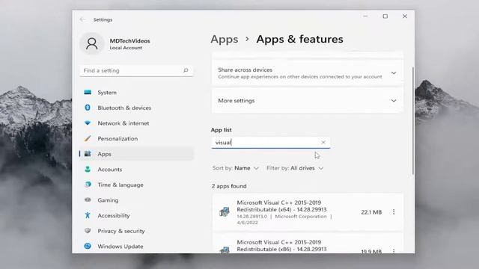Select Microsoft Visual C++ x64 Redistributable entry

308,212
